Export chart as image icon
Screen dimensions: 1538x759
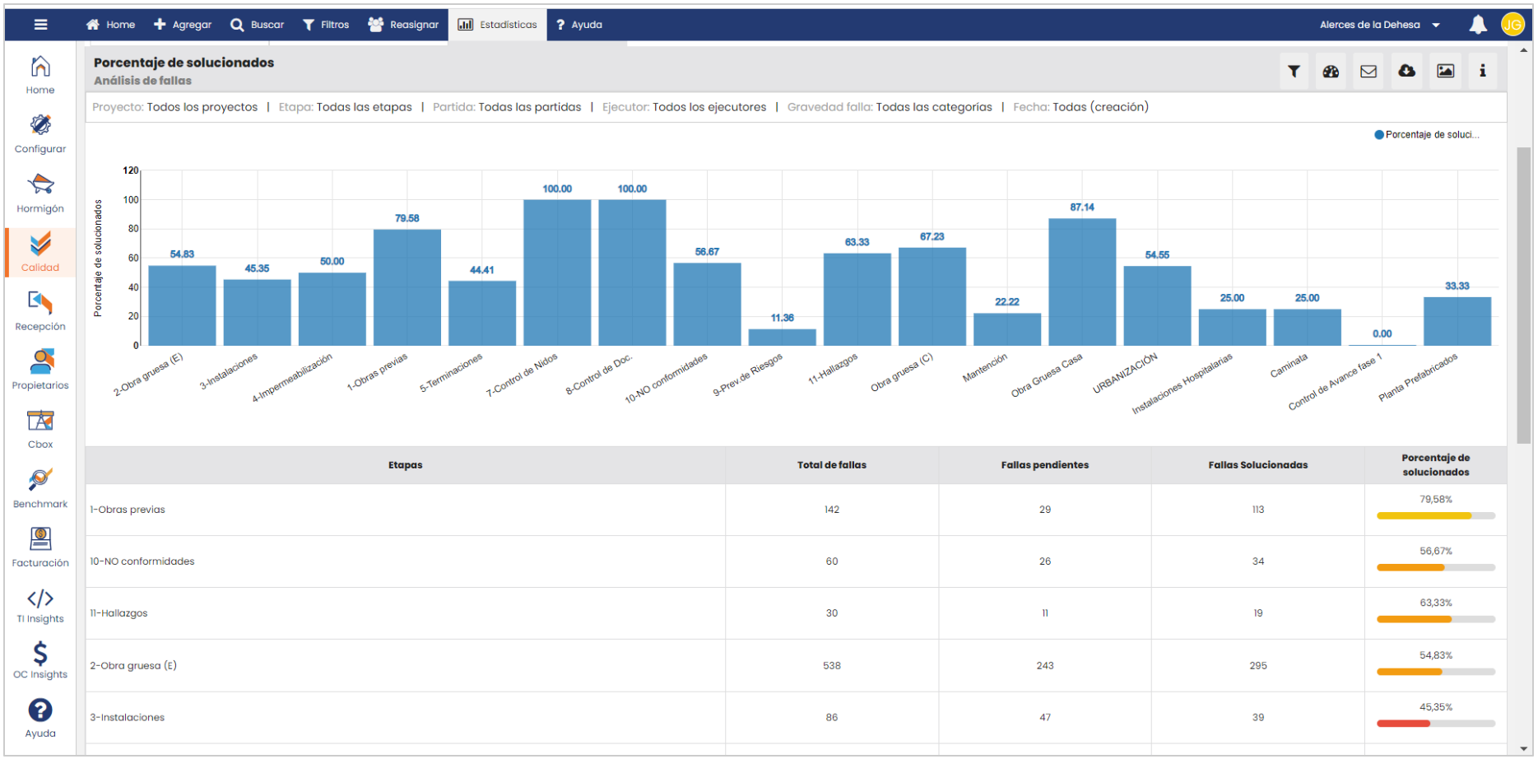[1445, 72]
